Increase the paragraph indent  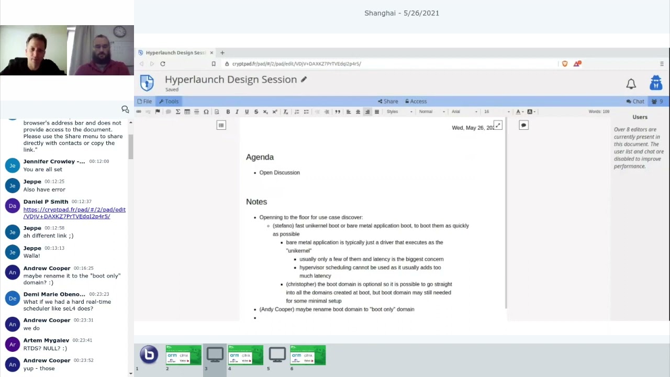[x=327, y=112]
